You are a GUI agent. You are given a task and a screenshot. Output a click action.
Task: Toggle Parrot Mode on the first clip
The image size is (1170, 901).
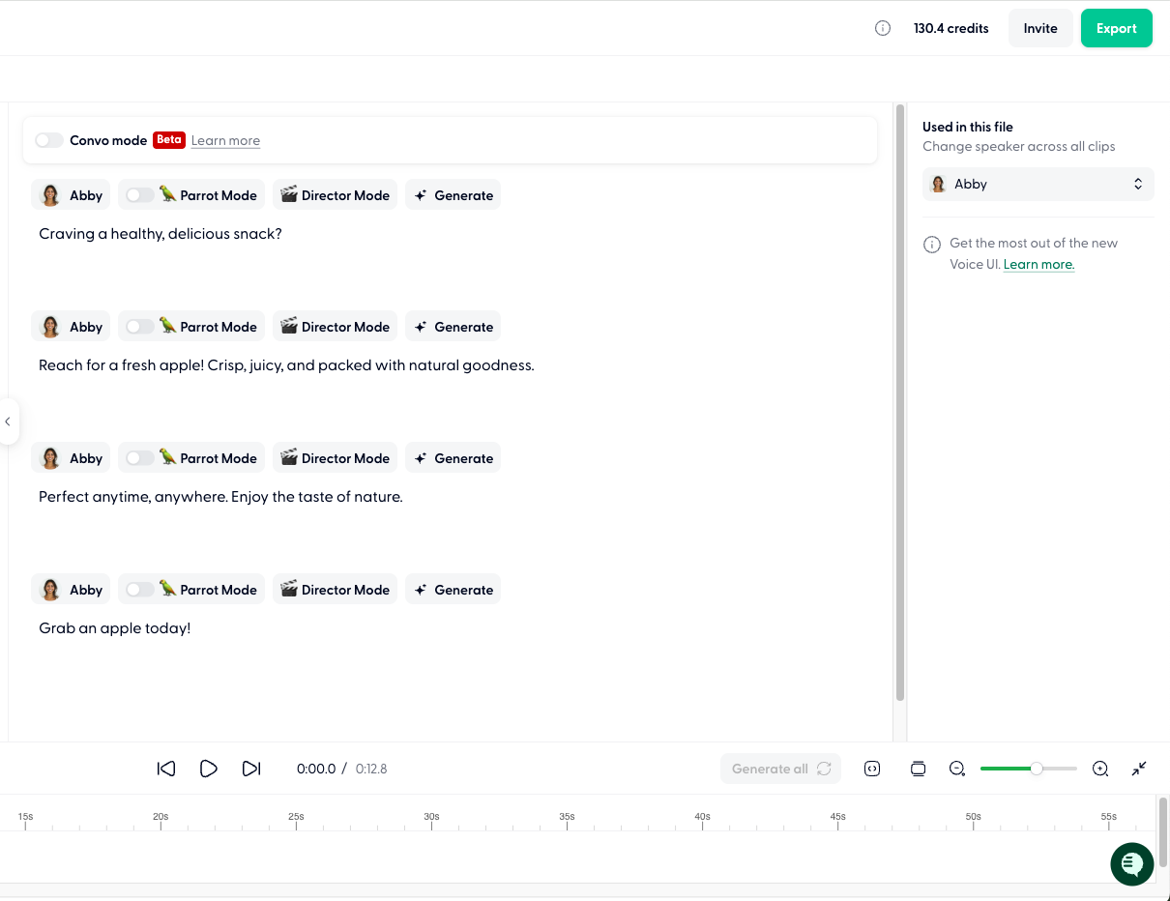pyautogui.click(x=137, y=194)
